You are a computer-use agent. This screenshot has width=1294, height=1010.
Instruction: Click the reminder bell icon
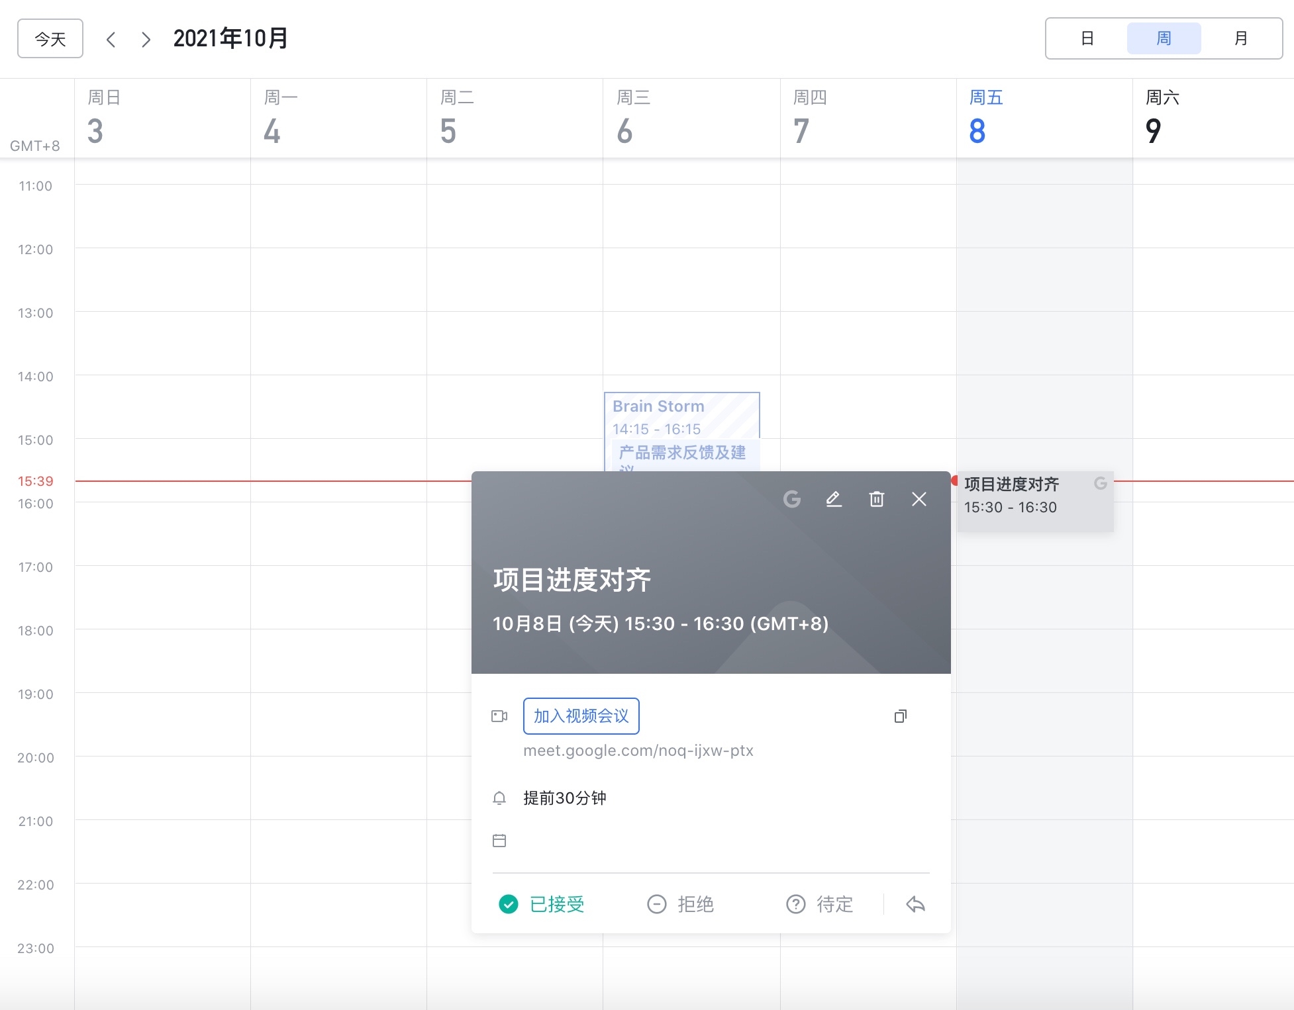[499, 798]
